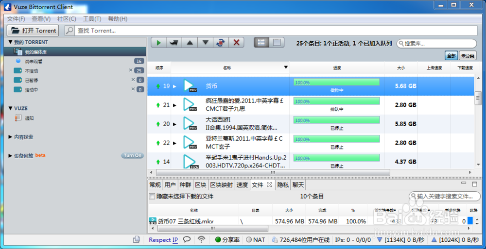This screenshot has width=486, height=249.
Task: Move torrent up with the up triangle icon
Action: tap(190, 43)
